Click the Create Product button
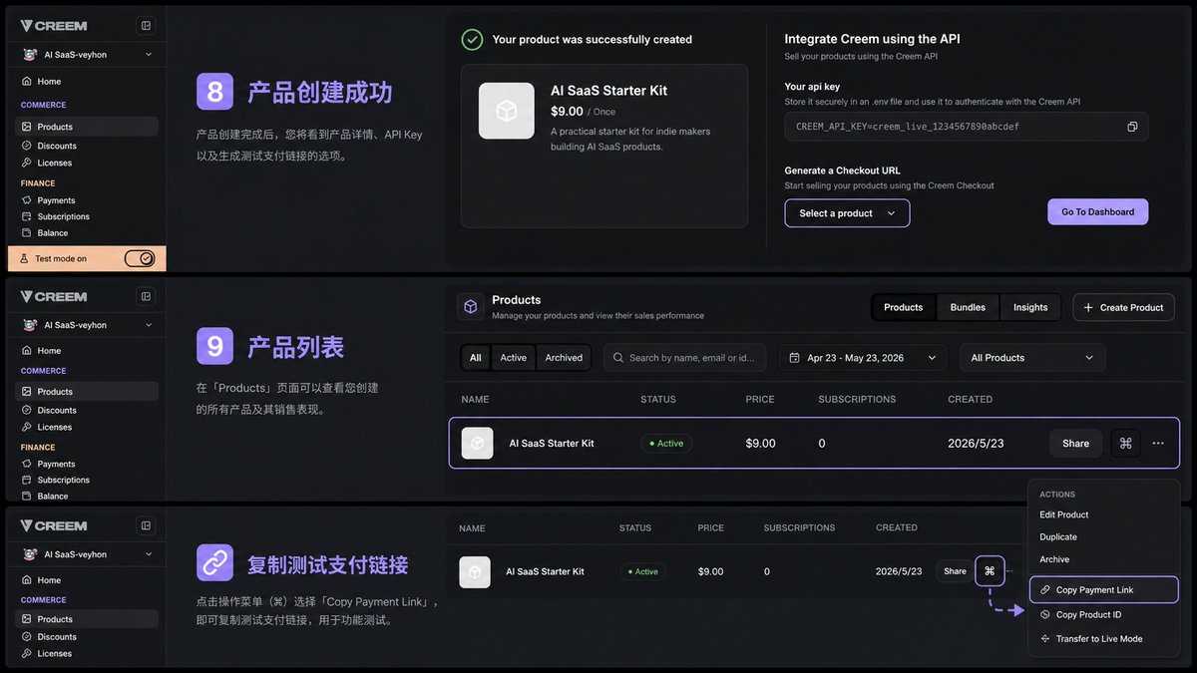This screenshot has height=673, width=1197. click(x=1123, y=307)
